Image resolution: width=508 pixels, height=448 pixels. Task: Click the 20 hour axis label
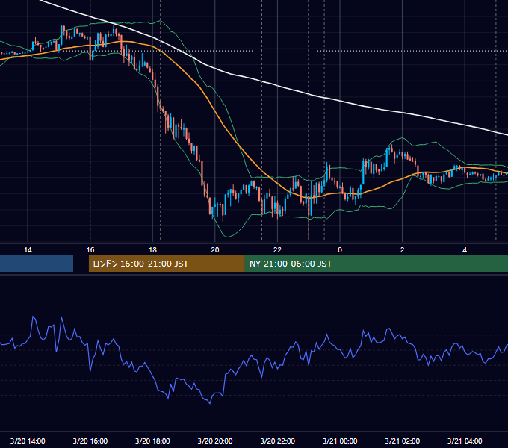coord(215,250)
